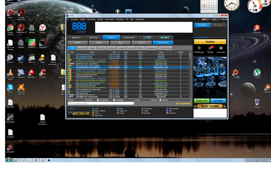The image size is (271, 169).
Task: Select the Running show filter radio
Action: [84, 100]
